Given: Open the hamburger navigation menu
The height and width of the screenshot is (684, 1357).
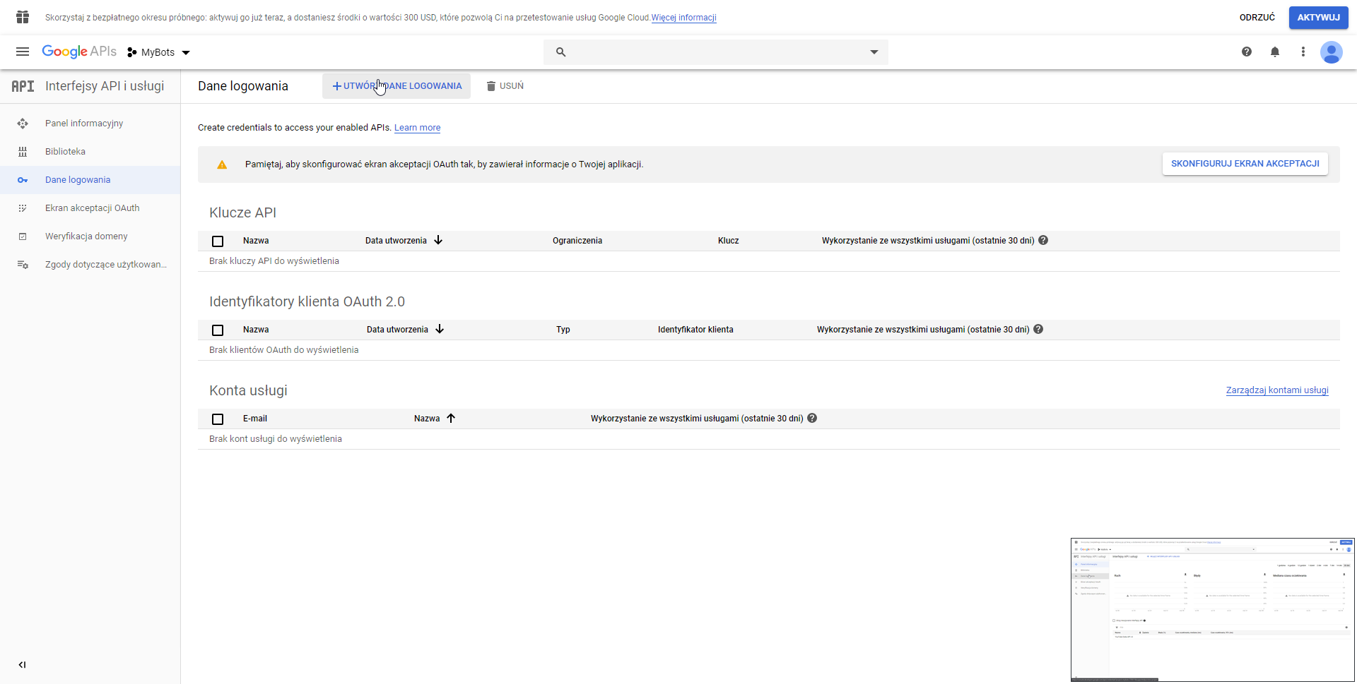Looking at the screenshot, I should (23, 52).
